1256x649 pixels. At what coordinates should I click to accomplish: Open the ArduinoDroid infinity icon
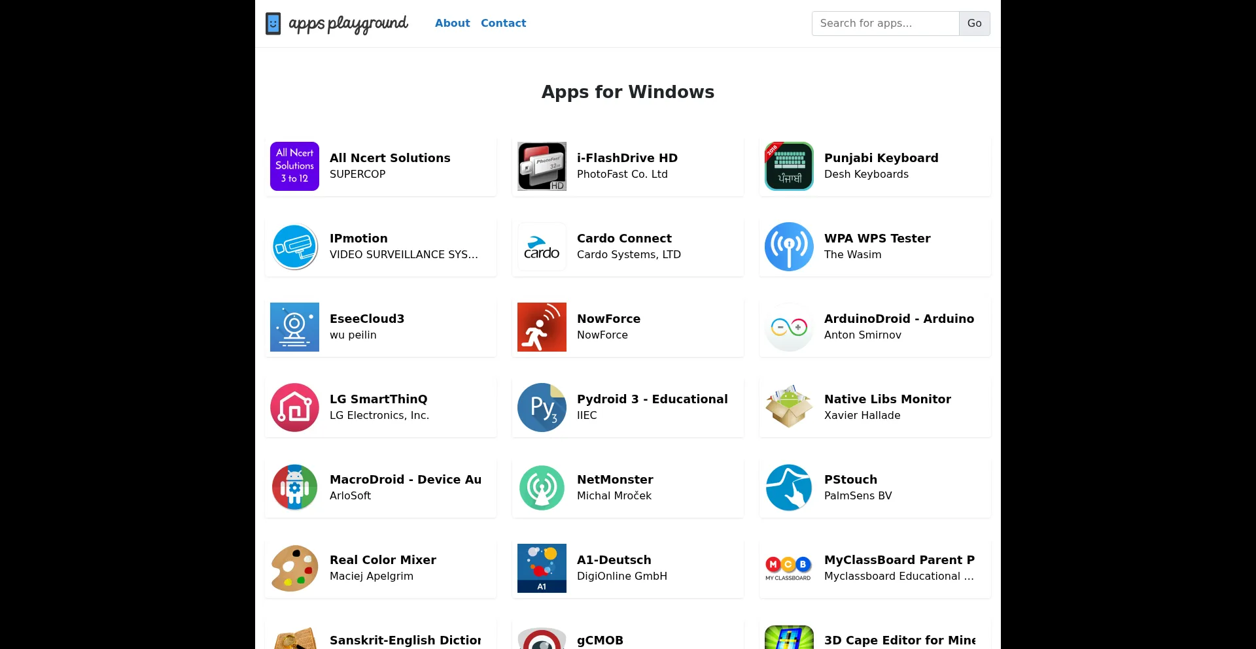pyautogui.click(x=789, y=327)
